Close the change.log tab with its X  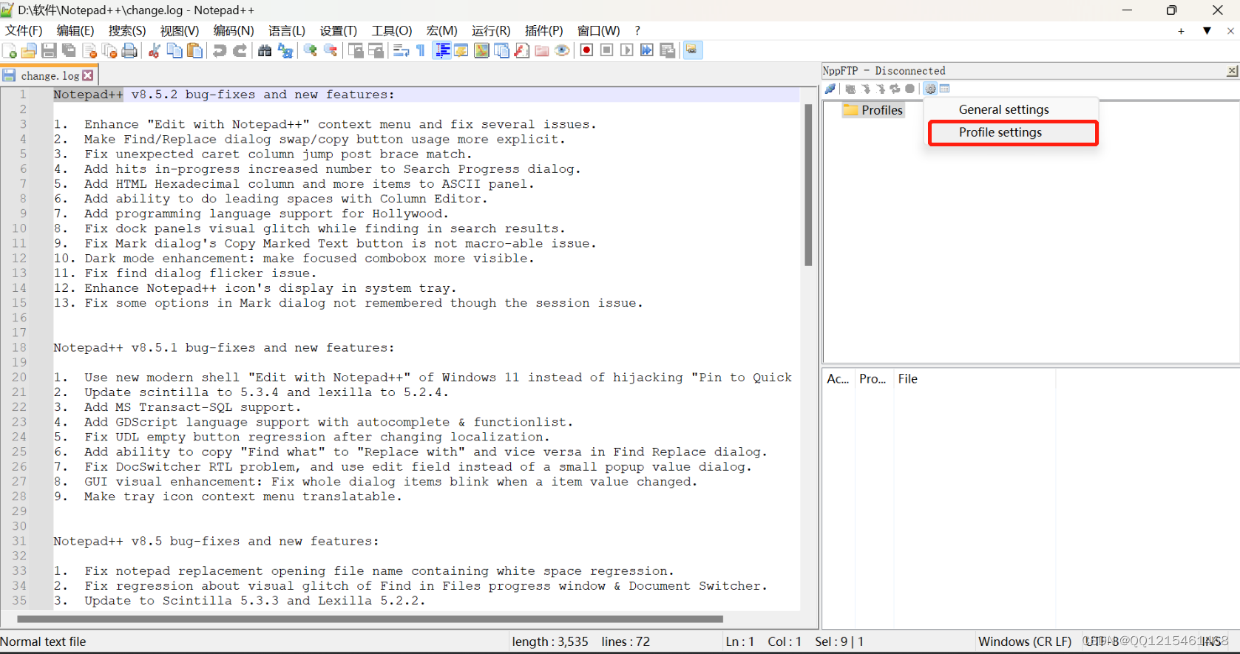point(88,75)
